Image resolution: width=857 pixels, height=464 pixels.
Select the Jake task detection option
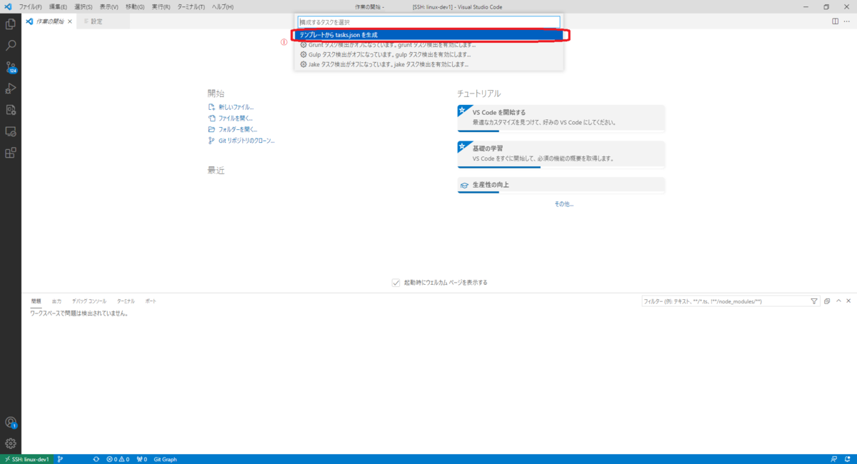(428, 64)
